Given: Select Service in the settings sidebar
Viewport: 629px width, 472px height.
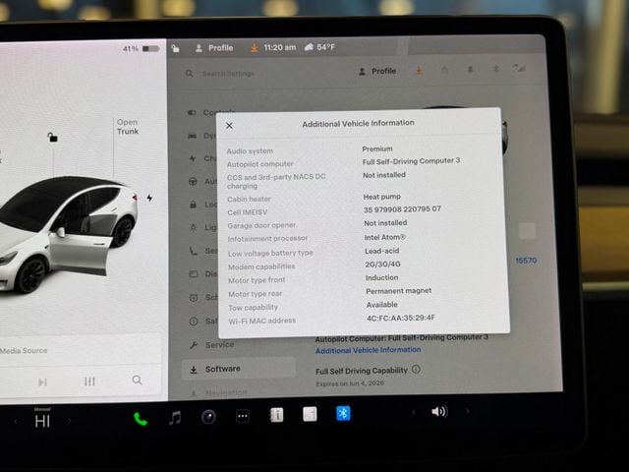Looking at the screenshot, I should point(219,345).
